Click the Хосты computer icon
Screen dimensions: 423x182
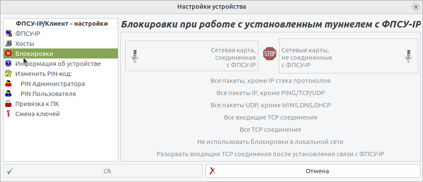click(x=8, y=44)
